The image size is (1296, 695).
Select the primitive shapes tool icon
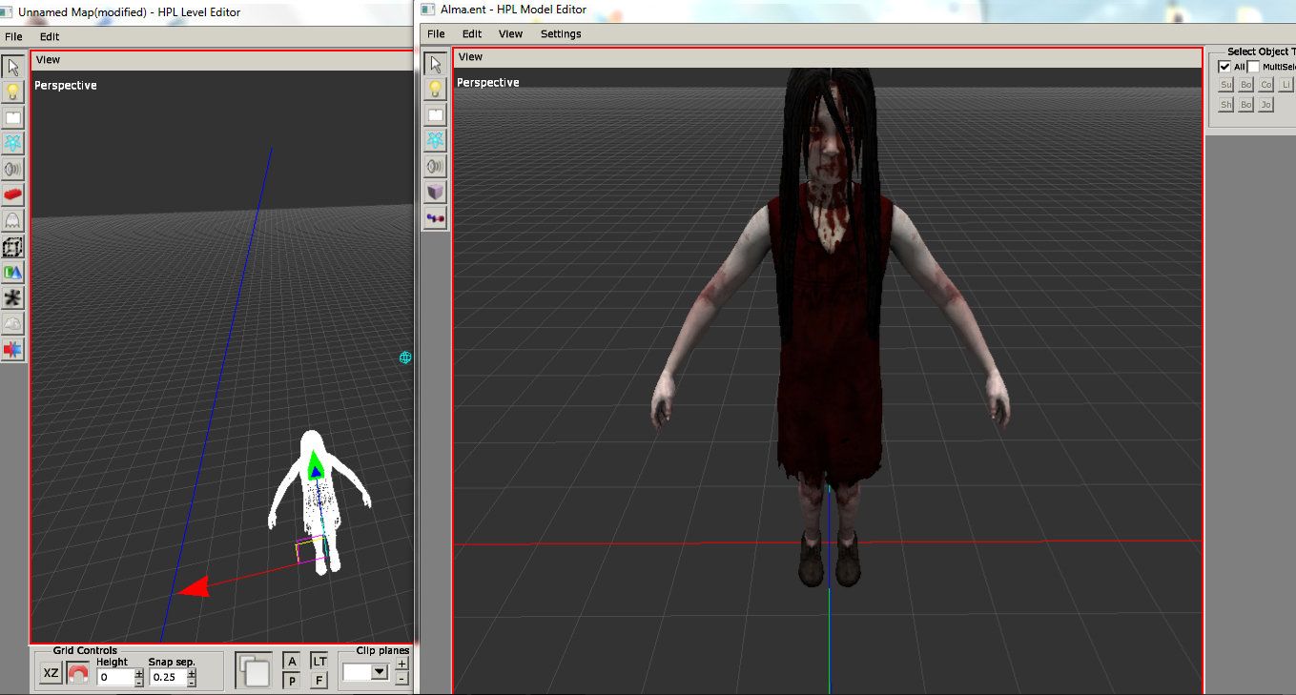tap(13, 273)
